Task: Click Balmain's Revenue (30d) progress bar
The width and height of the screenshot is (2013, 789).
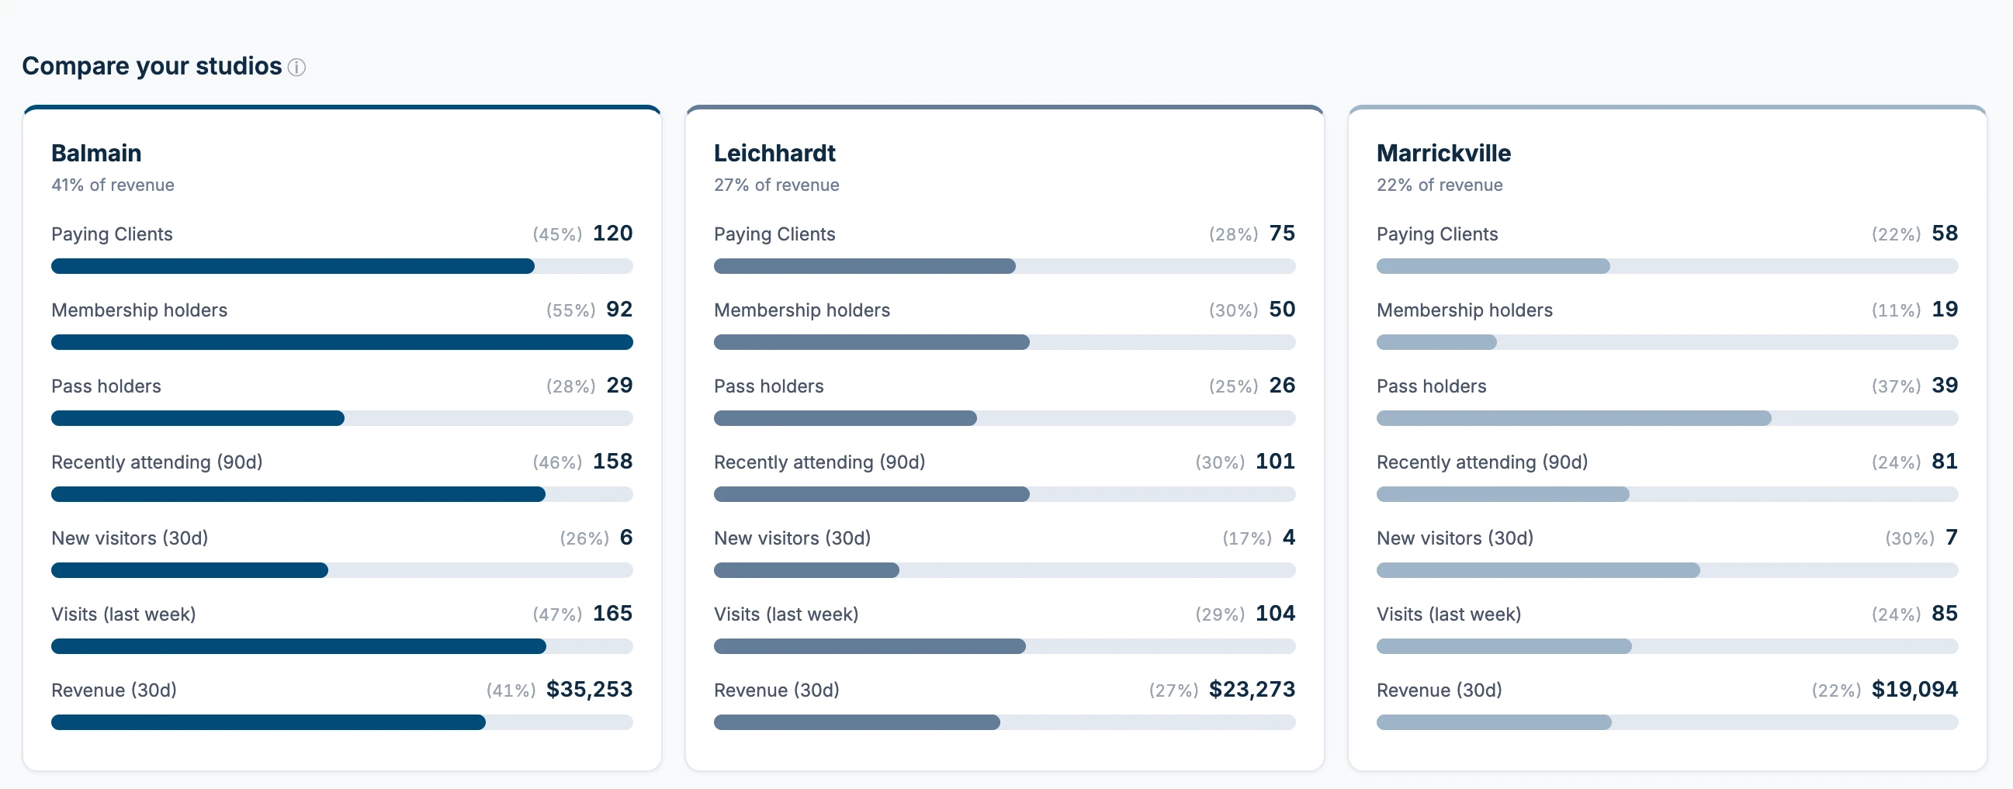Action: pos(341,722)
